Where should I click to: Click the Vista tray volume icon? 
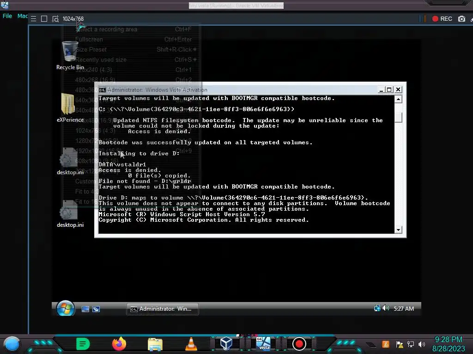(386, 308)
